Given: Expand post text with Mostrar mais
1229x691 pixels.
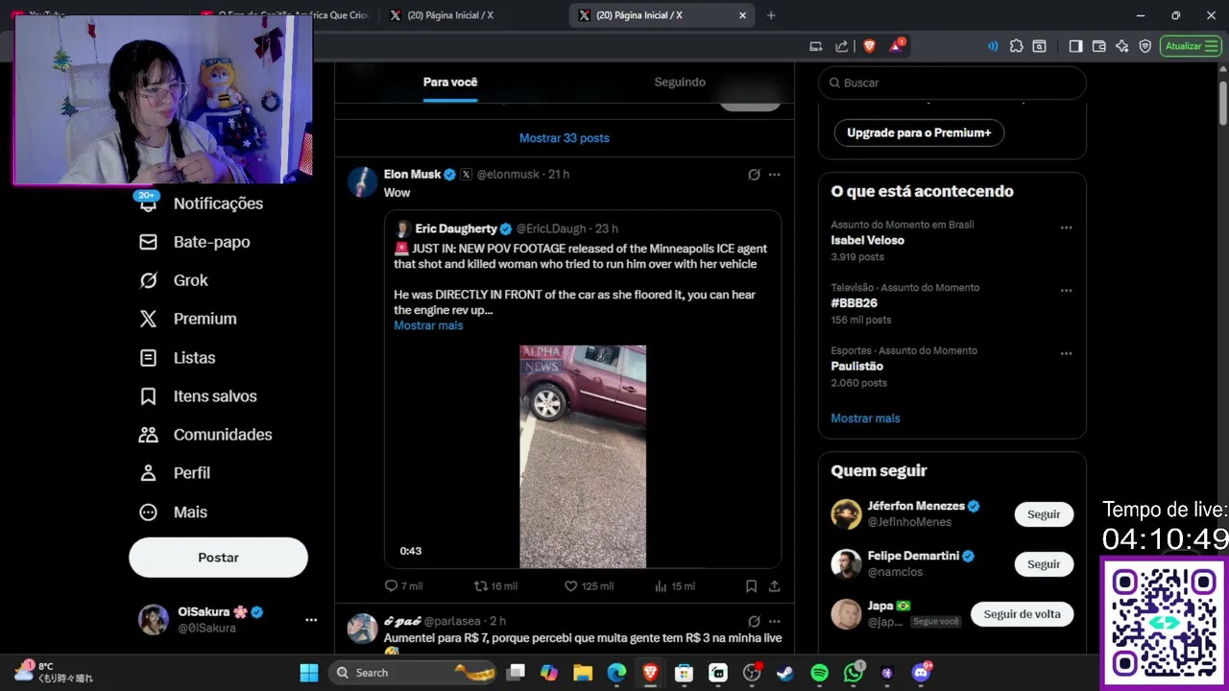Looking at the screenshot, I should click(428, 325).
